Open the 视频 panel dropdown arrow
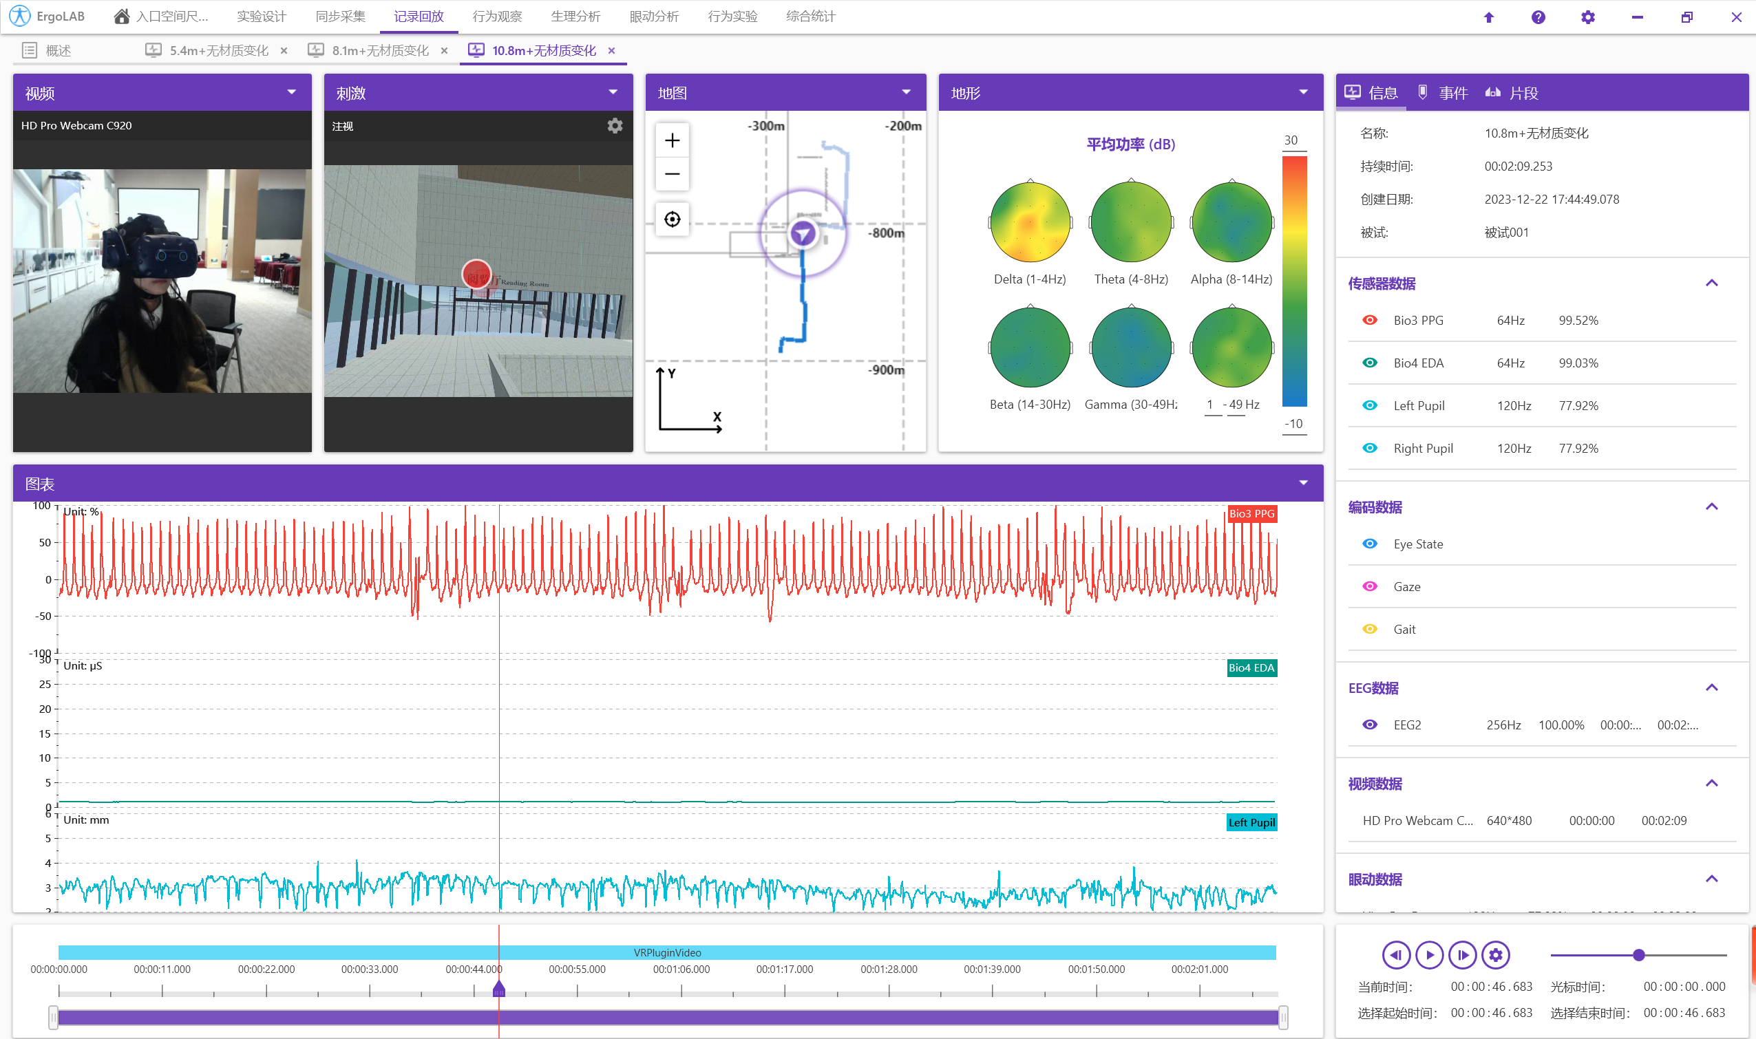Viewport: 1756px width, 1039px height. coord(291,92)
